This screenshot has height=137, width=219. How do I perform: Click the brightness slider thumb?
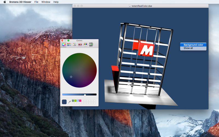(x=85, y=95)
